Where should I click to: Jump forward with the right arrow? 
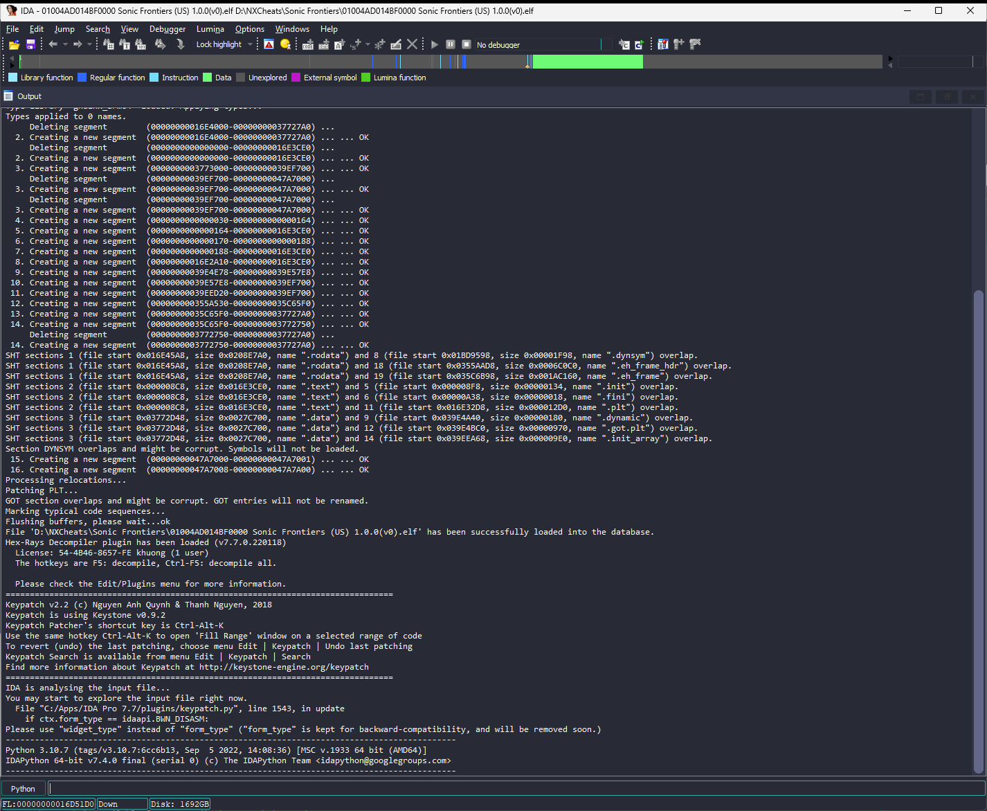click(78, 44)
